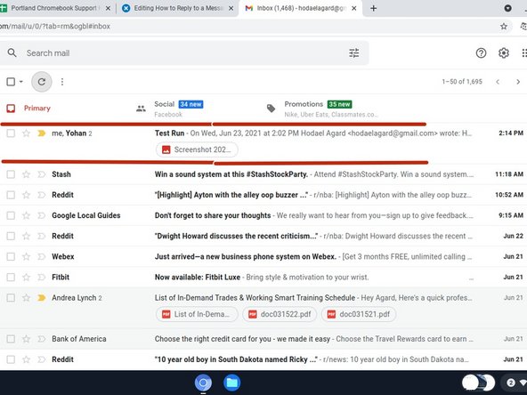Image resolution: width=527 pixels, height=395 pixels.
Task: Bookmark this page with the star icon
Action: coord(504,26)
